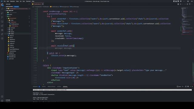This screenshot has width=194, height=109.
Task: Open the Edit menu
Action: 8,1
